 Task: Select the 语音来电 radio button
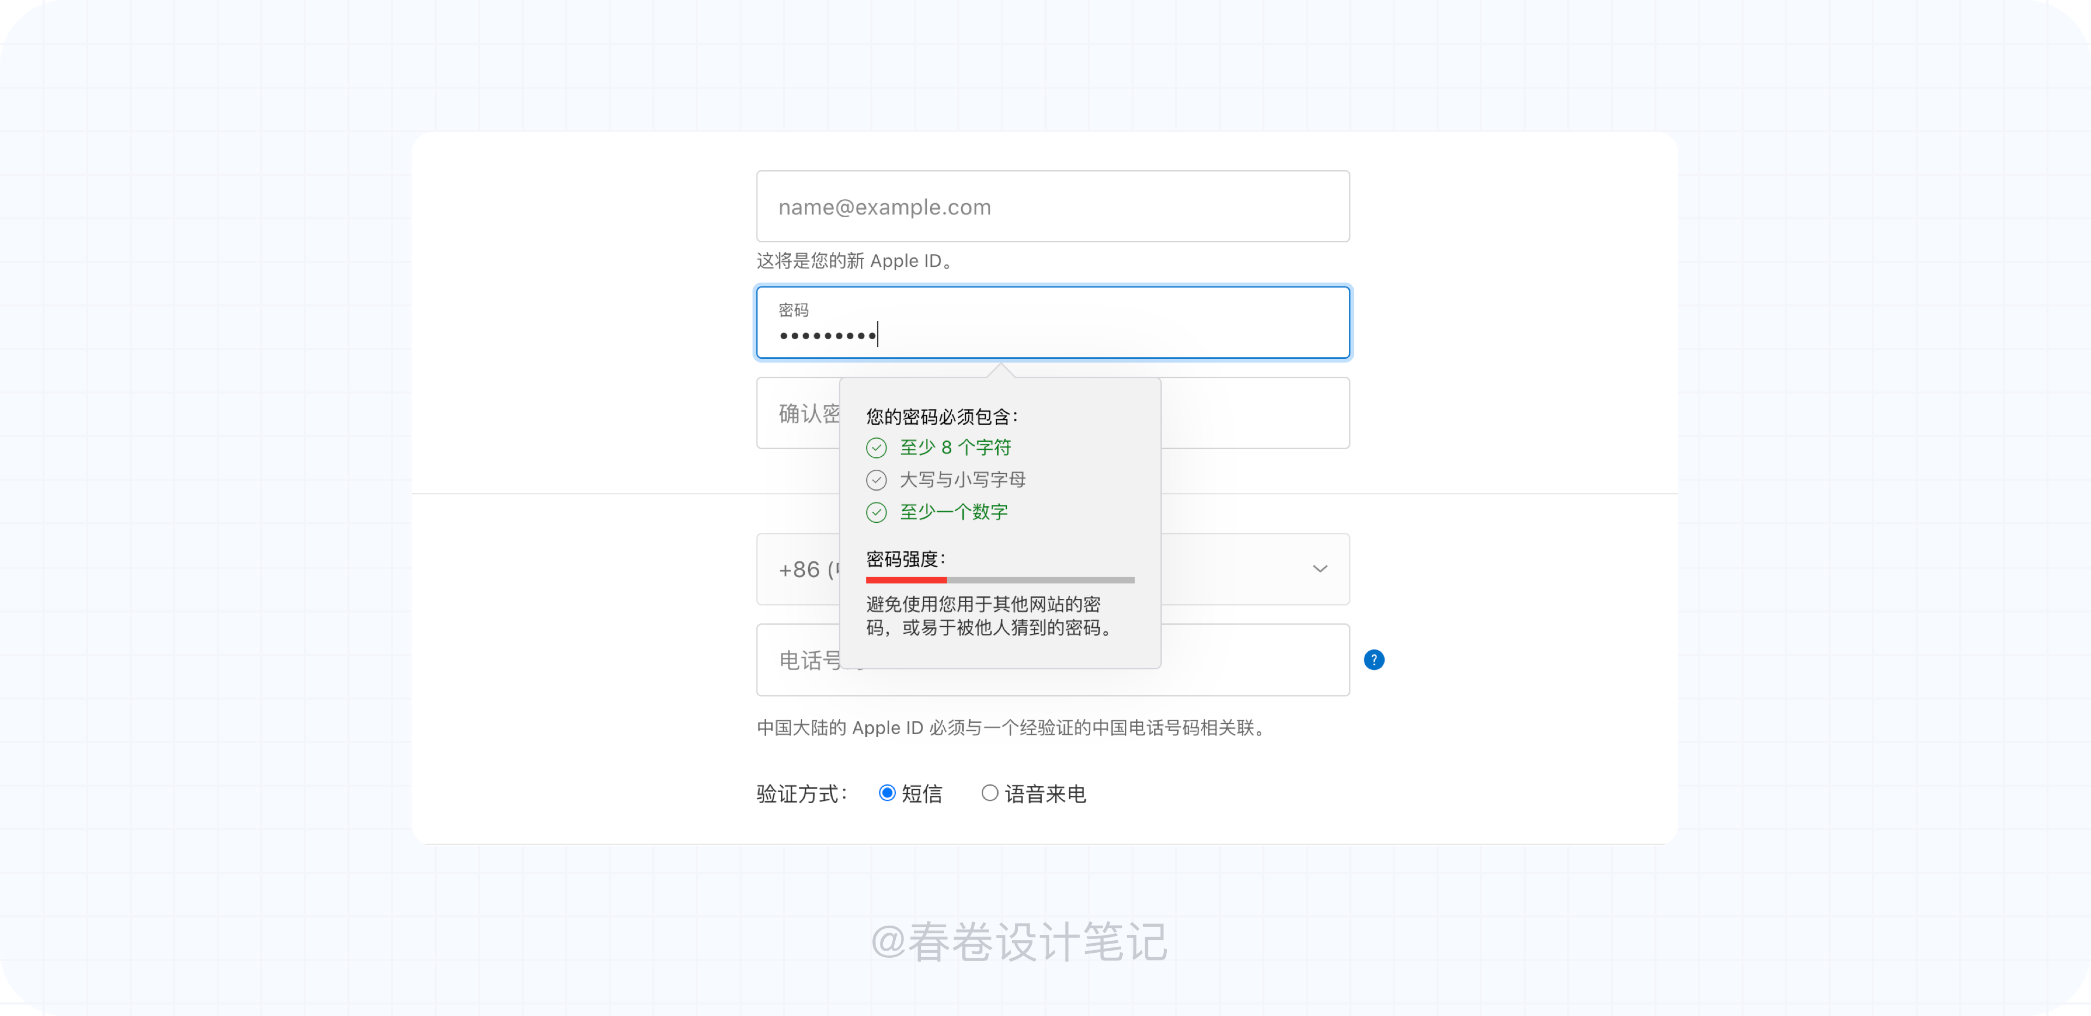[x=989, y=793]
